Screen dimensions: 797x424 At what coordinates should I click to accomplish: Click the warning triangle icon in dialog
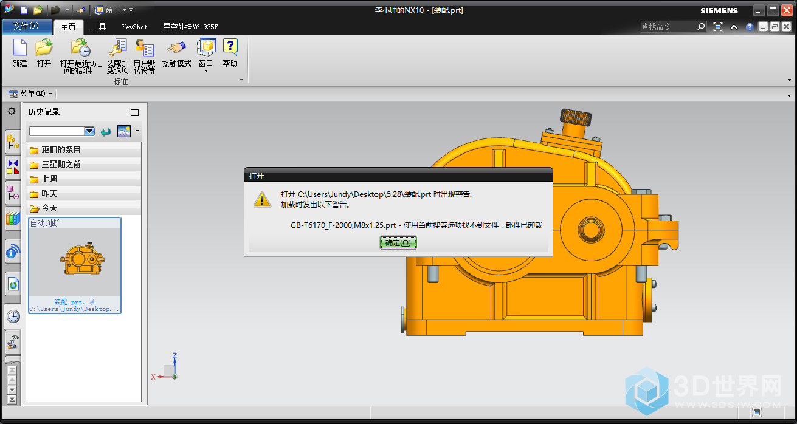pos(263,199)
